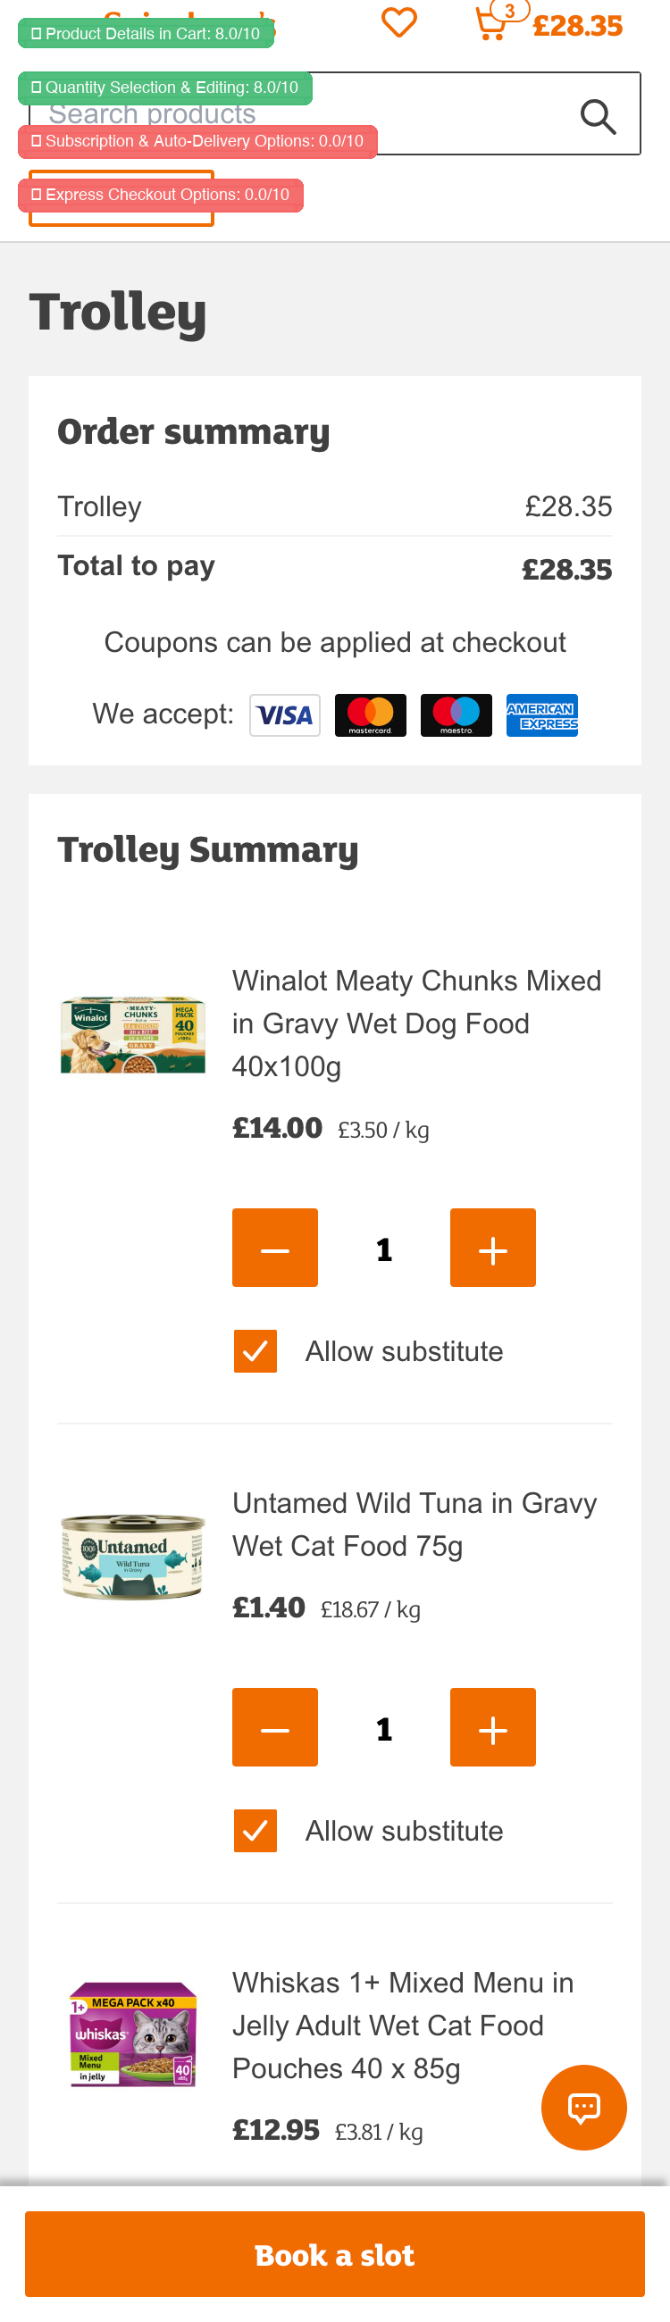This screenshot has width=670, height=2322.
Task: Increase Winalot dog food quantity
Action: click(x=492, y=1248)
